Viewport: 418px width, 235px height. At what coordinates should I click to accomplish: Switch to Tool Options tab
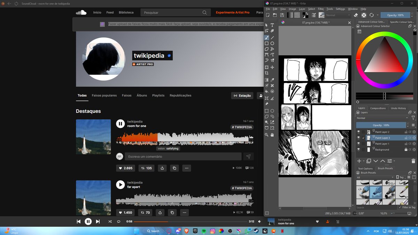click(365, 169)
